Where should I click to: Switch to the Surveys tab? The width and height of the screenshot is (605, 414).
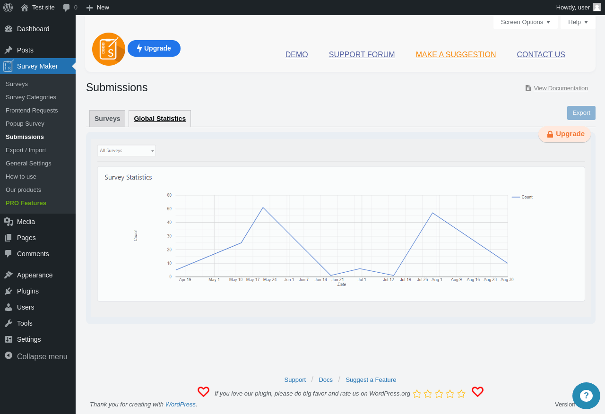107,119
